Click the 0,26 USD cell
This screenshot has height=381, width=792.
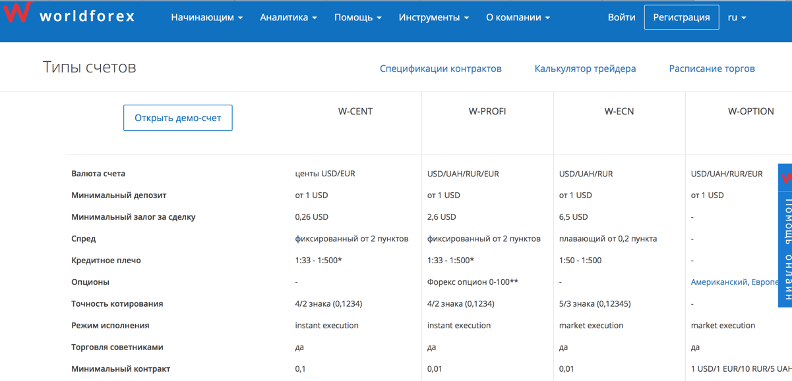pyautogui.click(x=312, y=217)
